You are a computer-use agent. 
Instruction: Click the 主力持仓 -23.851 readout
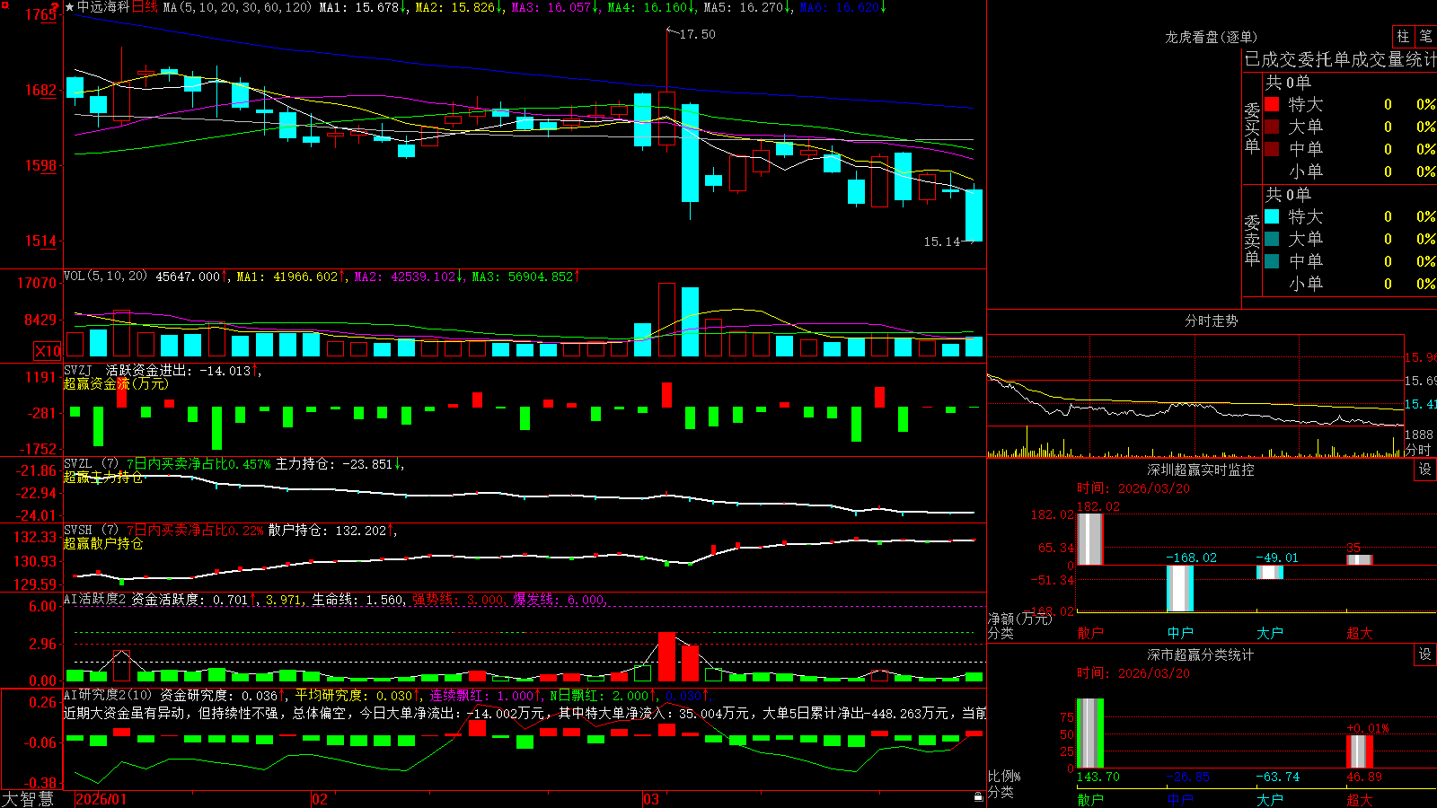point(339,464)
